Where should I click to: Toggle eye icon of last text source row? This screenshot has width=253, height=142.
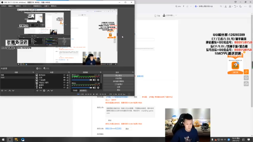pyautogui.click(x=64, y=88)
